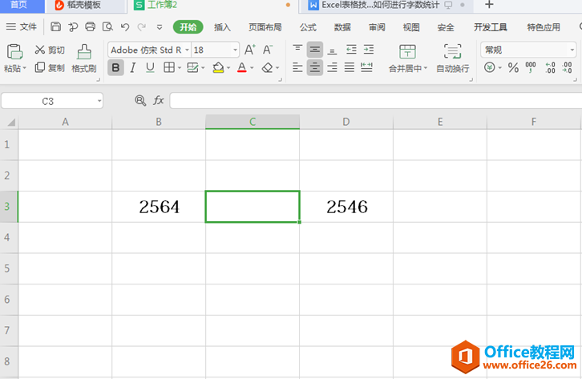Image resolution: width=582 pixels, height=379 pixels.
Task: Click the font color red A swatch
Action: click(x=241, y=68)
